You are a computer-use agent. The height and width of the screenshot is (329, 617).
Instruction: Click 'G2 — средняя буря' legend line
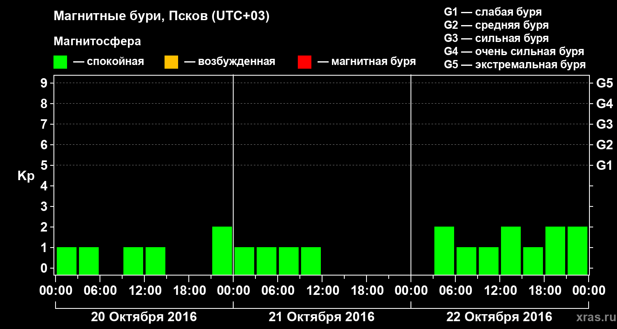pyautogui.click(x=496, y=25)
